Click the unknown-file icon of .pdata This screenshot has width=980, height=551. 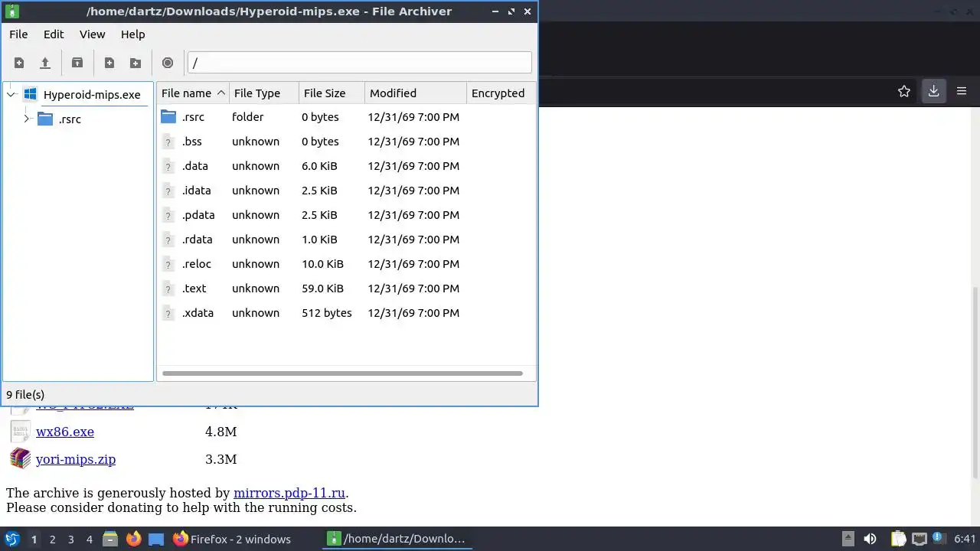tap(168, 215)
